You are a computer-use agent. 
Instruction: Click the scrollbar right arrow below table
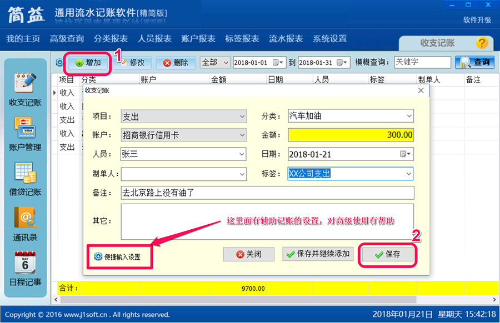pos(494,300)
